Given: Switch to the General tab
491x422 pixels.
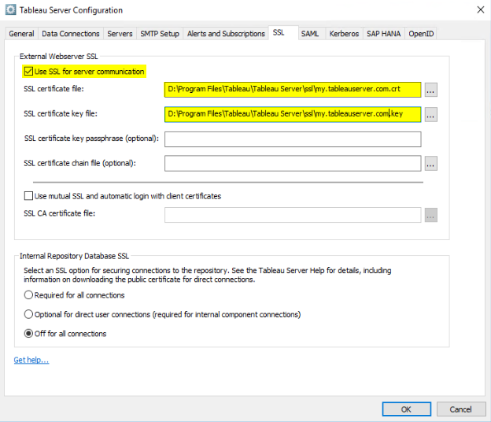Looking at the screenshot, I should [x=21, y=34].
